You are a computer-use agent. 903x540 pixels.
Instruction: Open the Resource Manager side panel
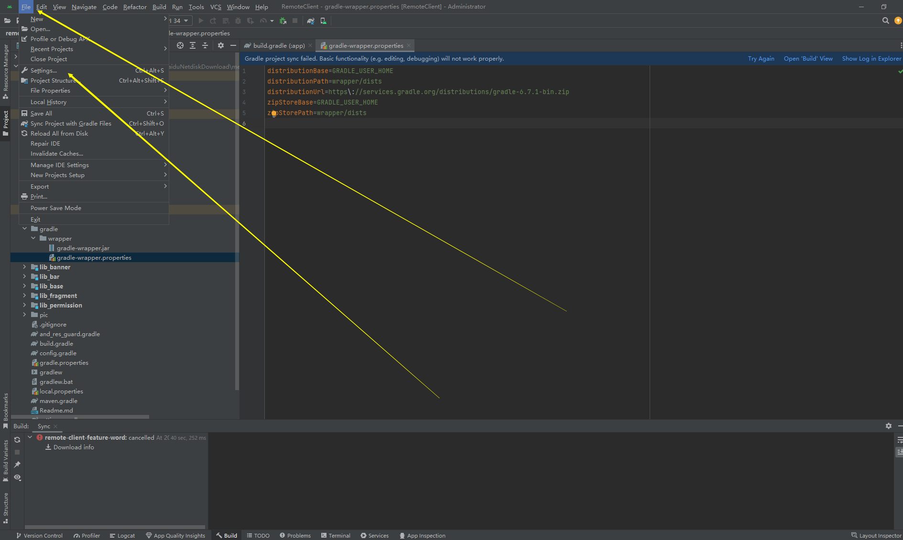point(5,71)
